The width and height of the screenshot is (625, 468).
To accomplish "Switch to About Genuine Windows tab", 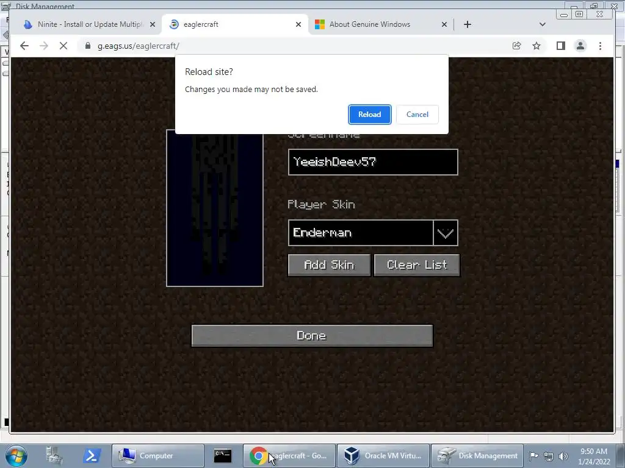I will pyautogui.click(x=381, y=24).
